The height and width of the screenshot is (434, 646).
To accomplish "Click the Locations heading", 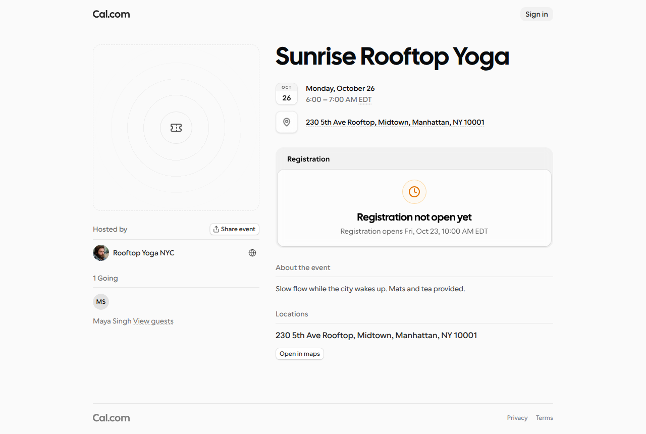I will [292, 314].
